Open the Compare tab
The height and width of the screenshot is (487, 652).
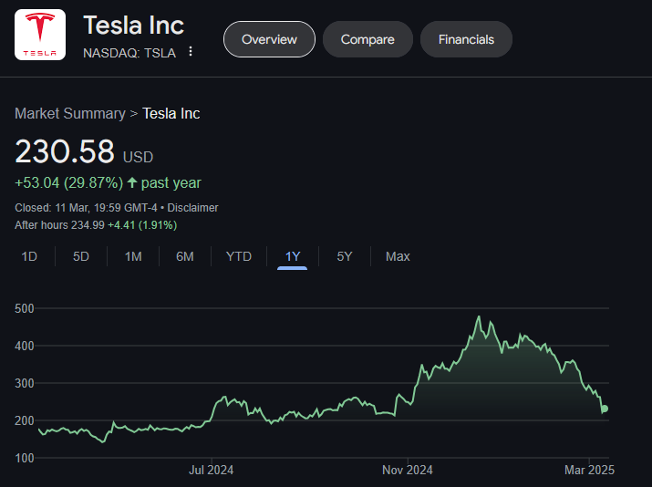(x=367, y=39)
